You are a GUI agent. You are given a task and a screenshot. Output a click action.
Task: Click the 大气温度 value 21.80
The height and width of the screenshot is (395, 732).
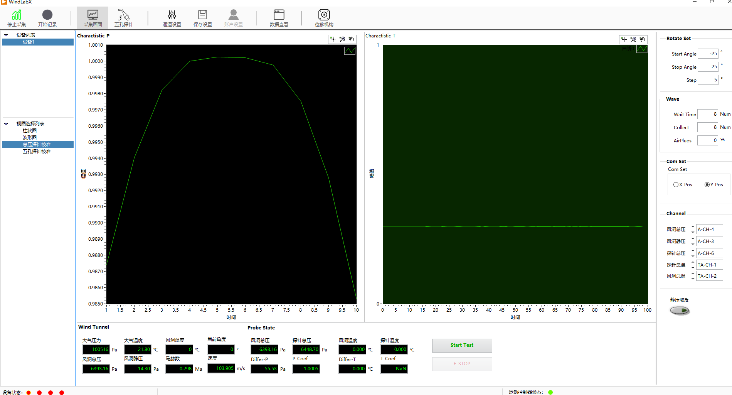click(x=138, y=349)
